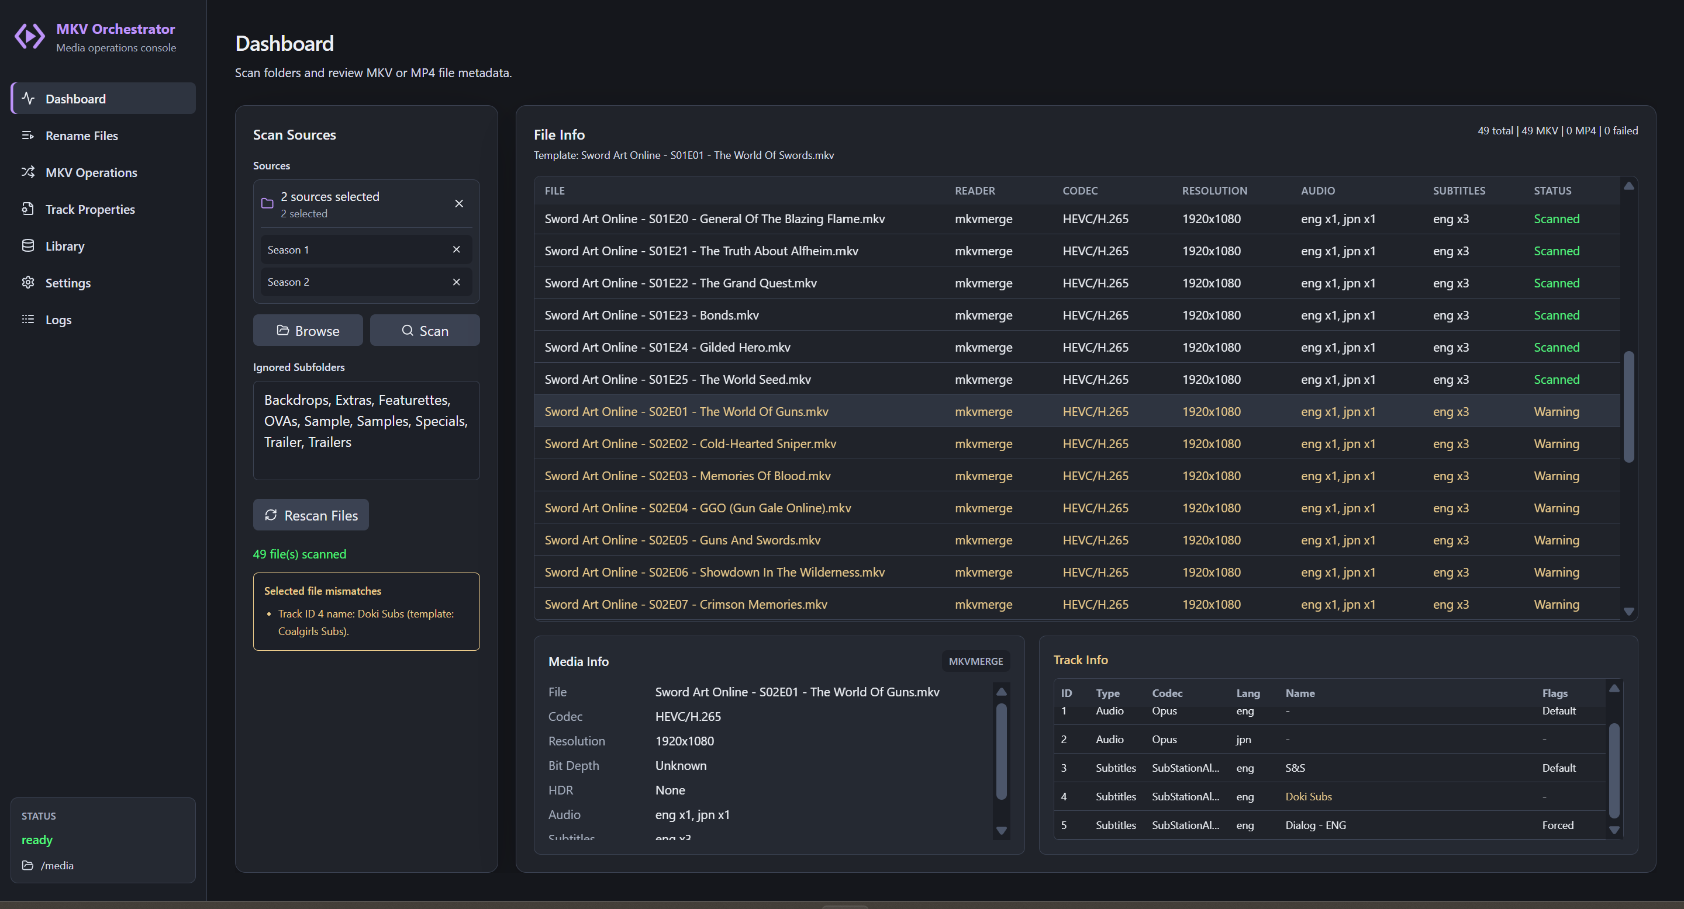Click Track ID 4 mismatch message
The width and height of the screenshot is (1684, 909).
[x=366, y=622]
